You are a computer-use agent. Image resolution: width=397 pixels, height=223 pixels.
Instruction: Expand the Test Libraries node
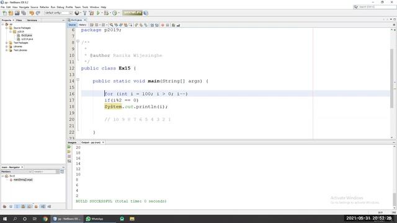click(x=7, y=50)
